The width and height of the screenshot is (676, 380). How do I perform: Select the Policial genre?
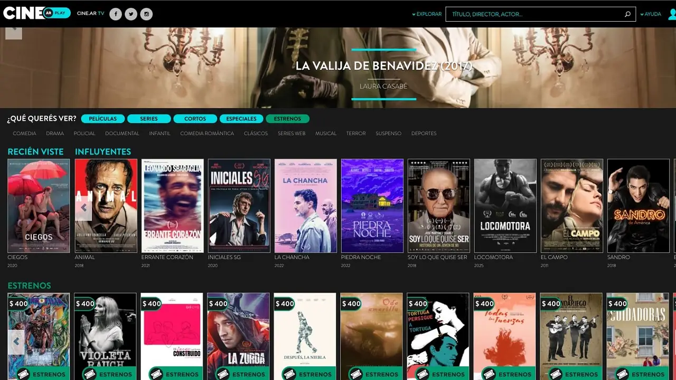pos(84,134)
